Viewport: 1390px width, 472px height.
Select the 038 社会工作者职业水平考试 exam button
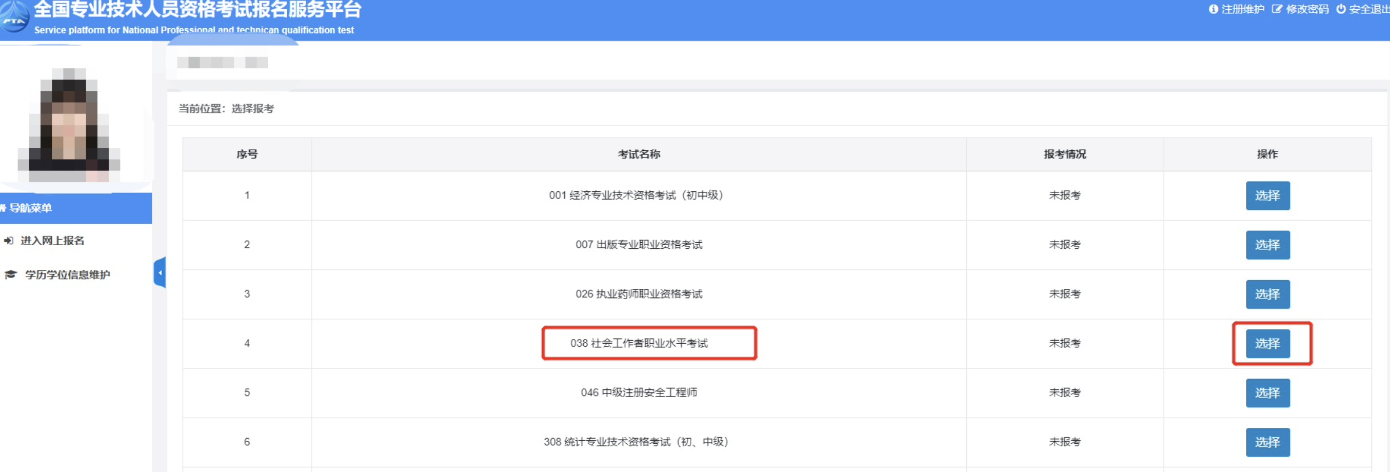(1267, 343)
